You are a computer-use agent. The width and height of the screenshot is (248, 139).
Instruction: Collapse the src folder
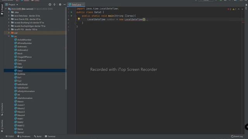[x=9, y=36]
